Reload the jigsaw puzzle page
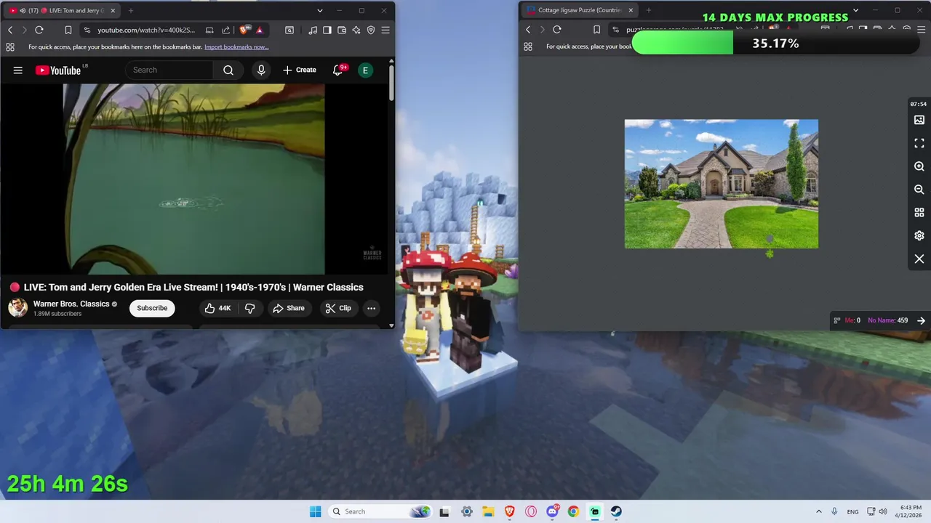 click(557, 30)
